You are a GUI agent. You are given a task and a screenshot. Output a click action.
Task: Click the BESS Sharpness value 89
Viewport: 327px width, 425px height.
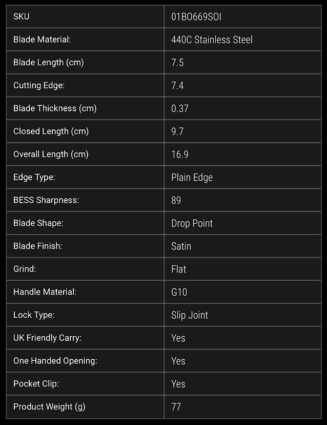click(176, 200)
